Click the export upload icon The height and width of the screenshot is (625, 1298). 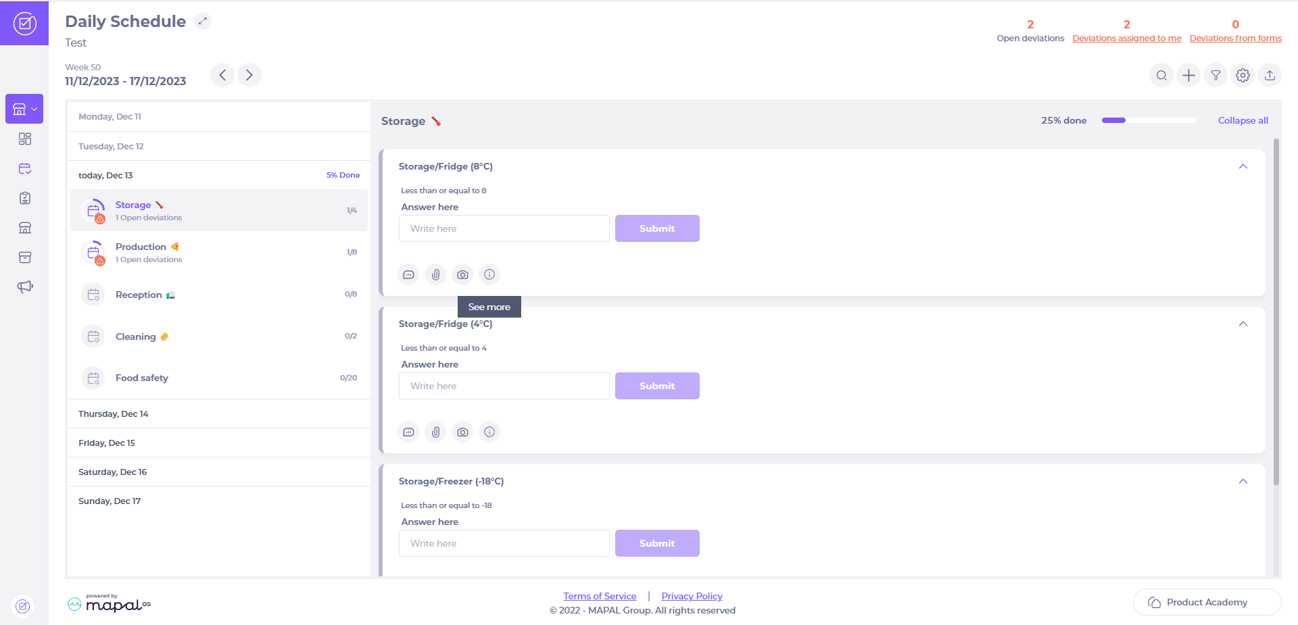[x=1270, y=76]
